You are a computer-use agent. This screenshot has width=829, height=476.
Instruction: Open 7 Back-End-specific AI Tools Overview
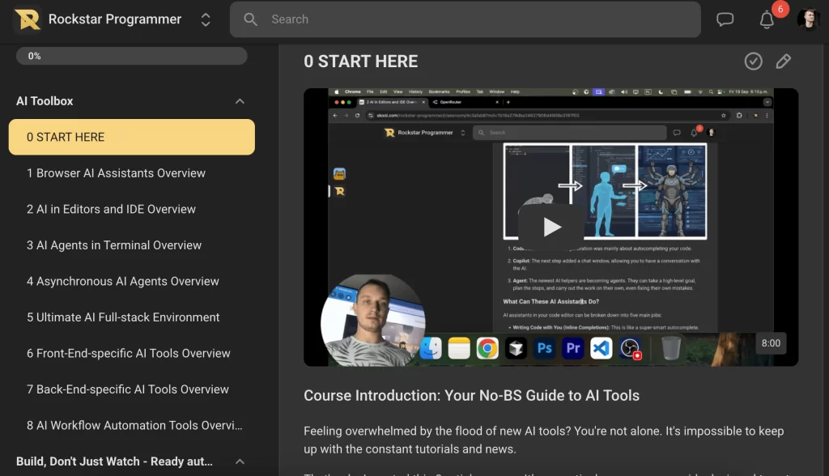[128, 389]
